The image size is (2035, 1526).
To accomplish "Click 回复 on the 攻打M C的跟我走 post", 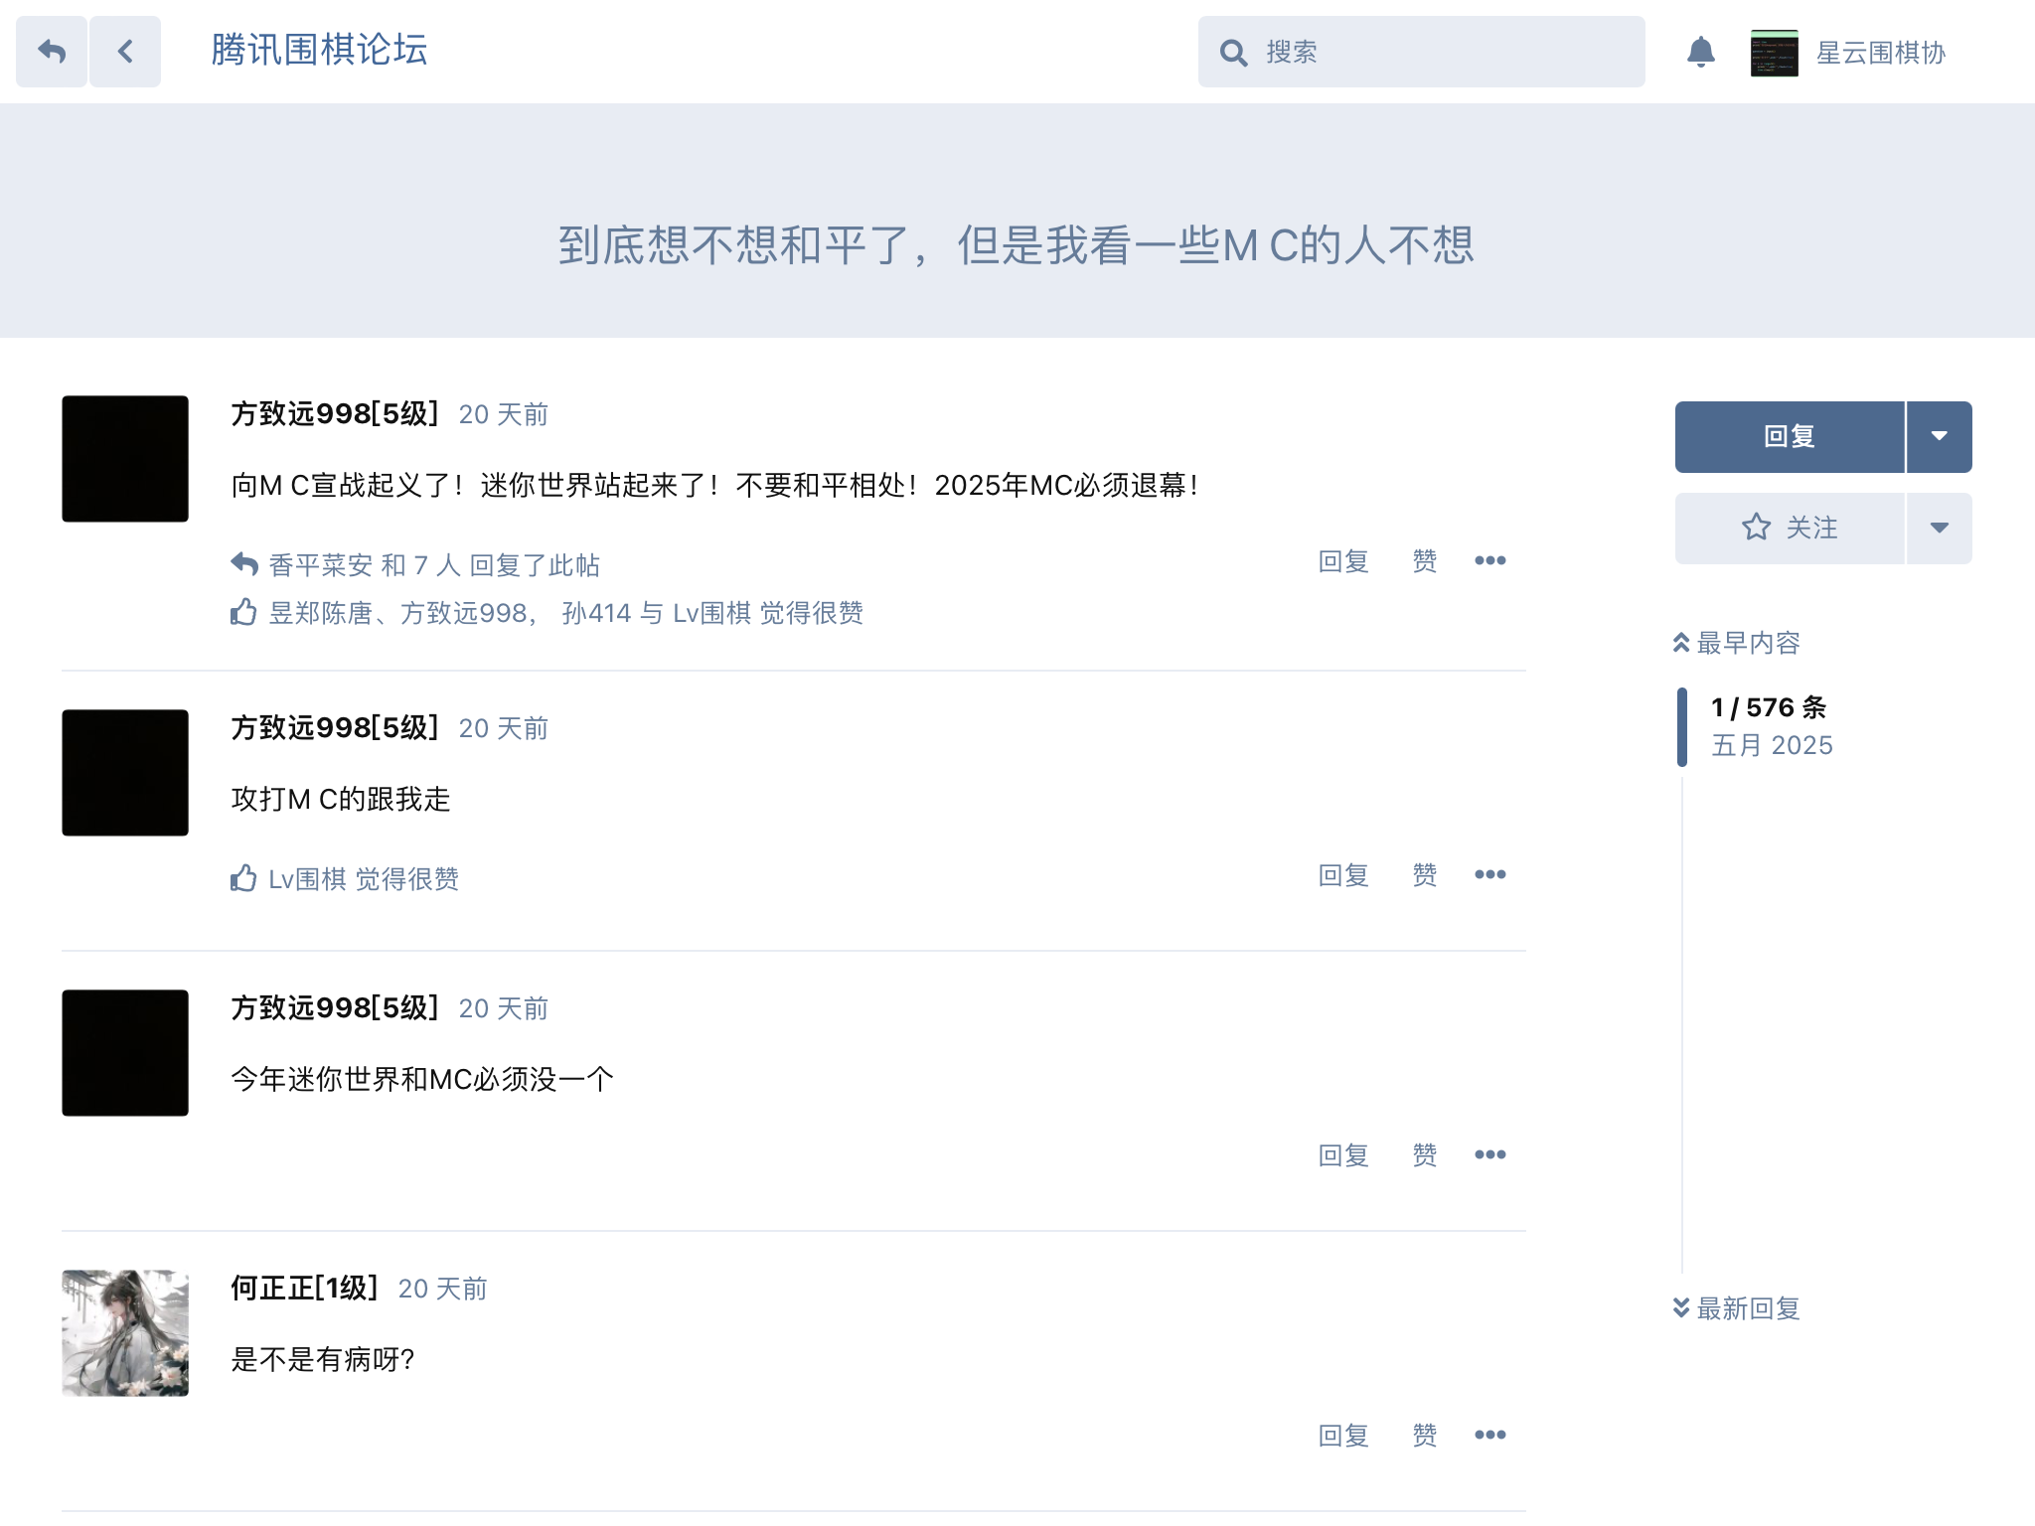I will [x=1343, y=875].
